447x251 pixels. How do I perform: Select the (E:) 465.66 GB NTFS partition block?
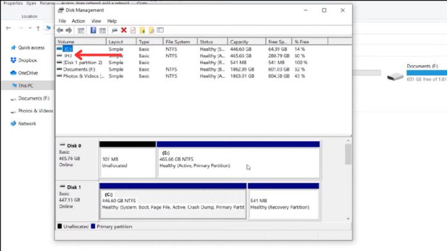[x=238, y=160]
